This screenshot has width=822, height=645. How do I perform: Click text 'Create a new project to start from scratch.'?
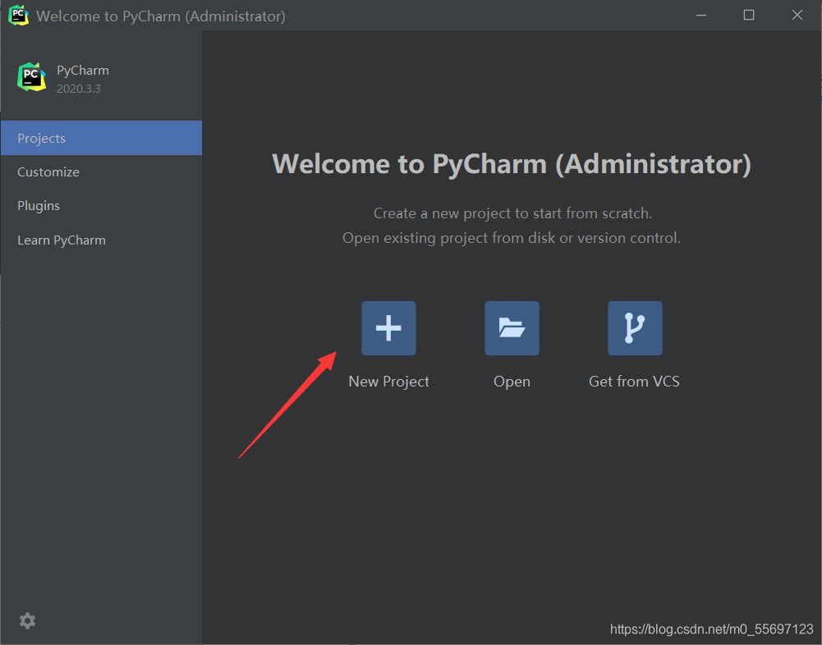(512, 213)
